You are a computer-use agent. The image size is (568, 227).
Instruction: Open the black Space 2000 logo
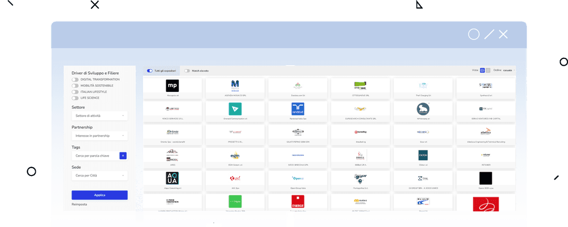[x=485, y=179]
